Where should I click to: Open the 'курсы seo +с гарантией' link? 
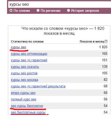point(29,60)
